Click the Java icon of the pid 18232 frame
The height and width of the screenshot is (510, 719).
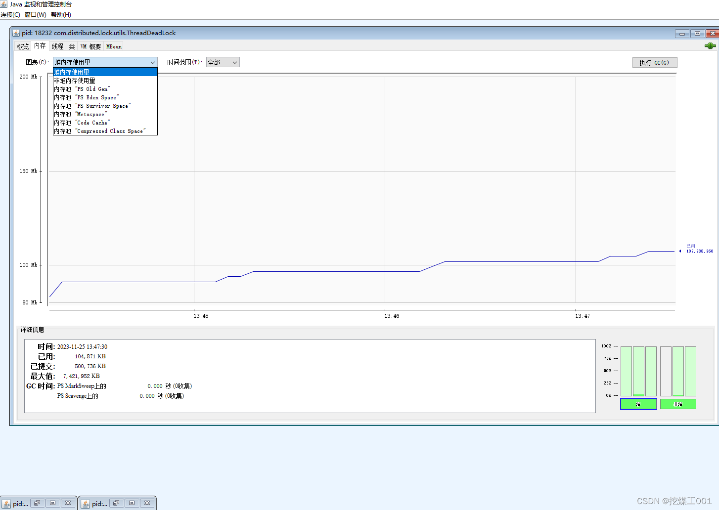click(16, 33)
